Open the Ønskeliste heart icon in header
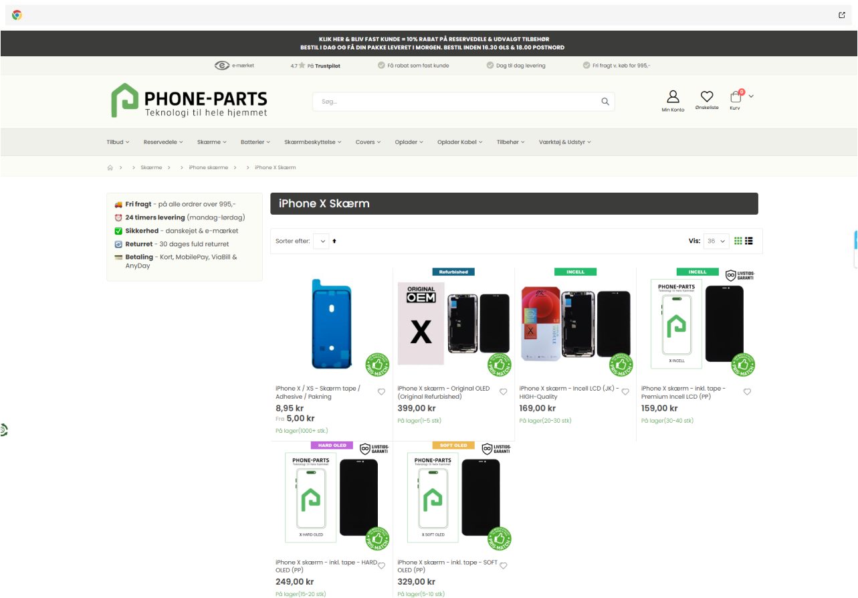The height and width of the screenshot is (598, 858). (707, 97)
